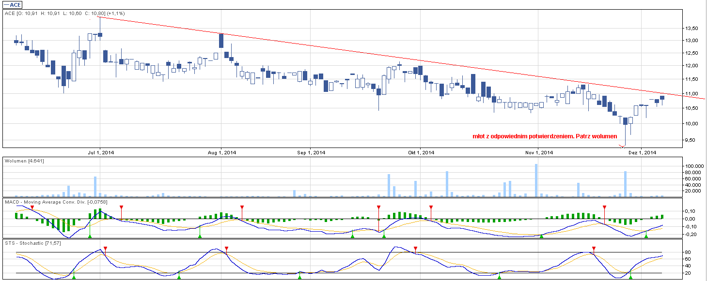Click the small red arrow below hammer candle

tap(623, 146)
